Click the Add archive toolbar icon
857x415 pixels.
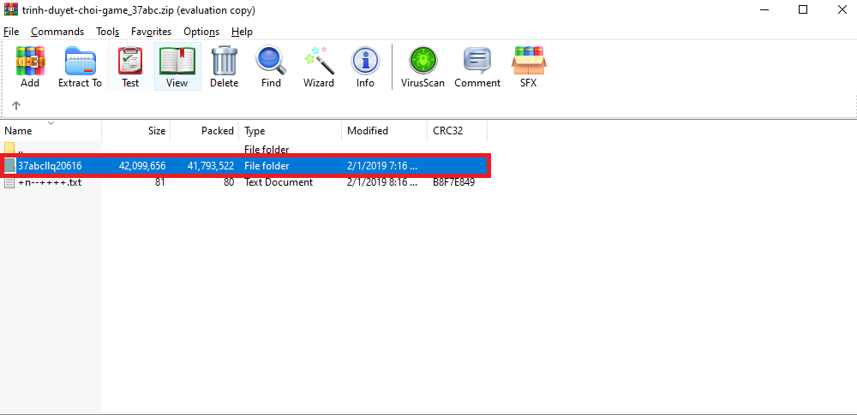pyautogui.click(x=30, y=67)
